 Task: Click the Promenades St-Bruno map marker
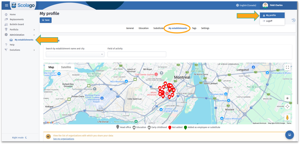(267, 73)
